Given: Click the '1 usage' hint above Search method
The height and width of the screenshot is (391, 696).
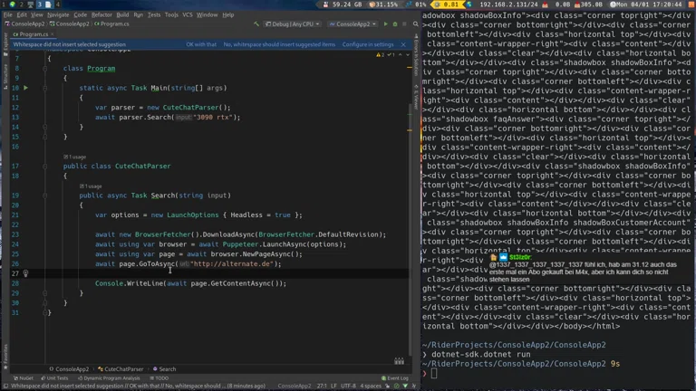Looking at the screenshot, I should [91, 186].
